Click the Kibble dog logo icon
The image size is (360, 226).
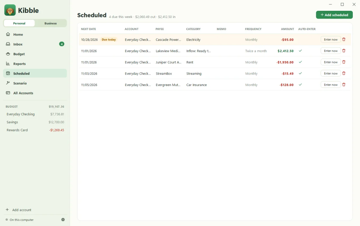point(10,10)
